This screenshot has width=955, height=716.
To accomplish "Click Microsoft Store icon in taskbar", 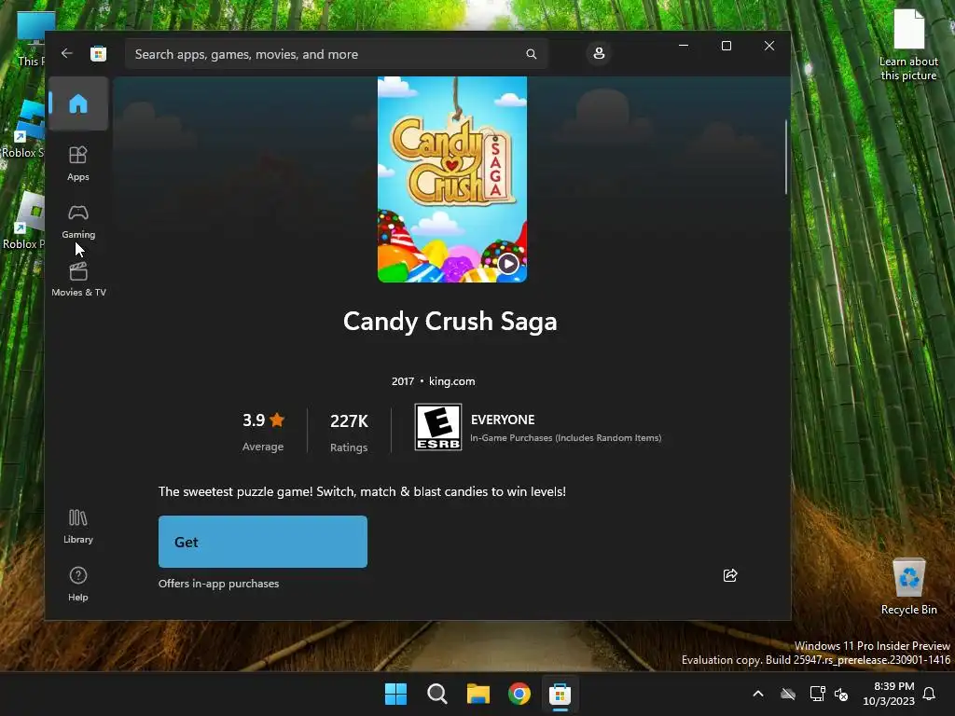I will (x=560, y=694).
